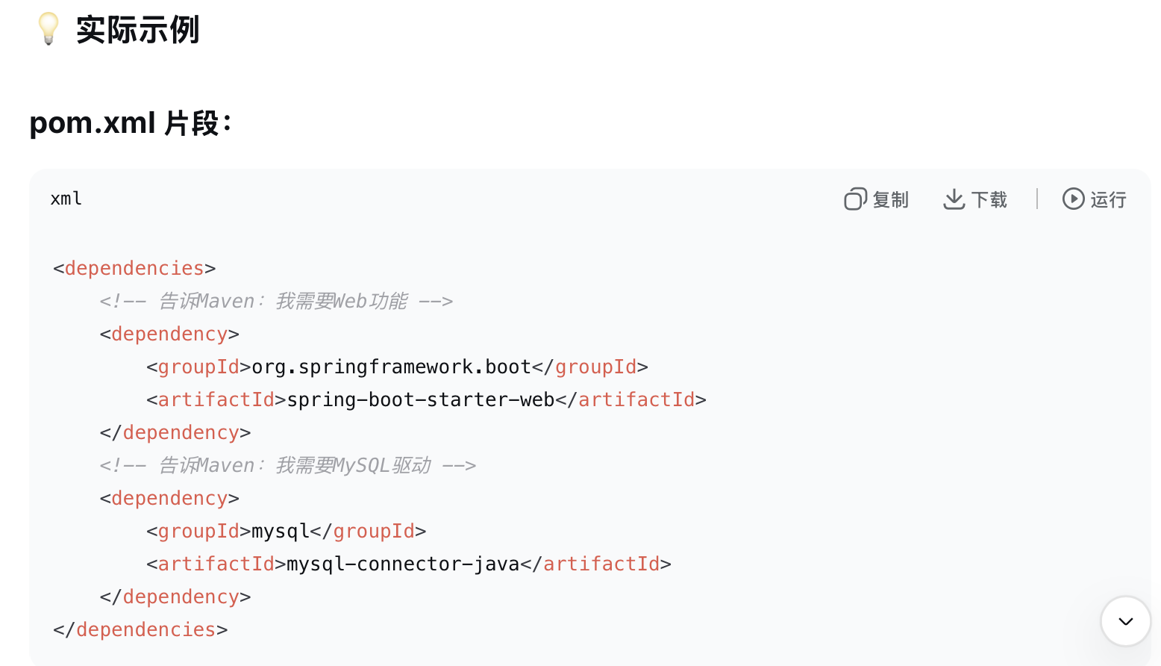
Task: Click the copy icon in code header
Action: (x=855, y=199)
